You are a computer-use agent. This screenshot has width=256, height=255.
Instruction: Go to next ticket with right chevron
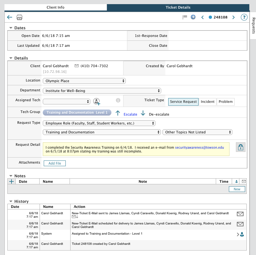[x=233, y=17]
